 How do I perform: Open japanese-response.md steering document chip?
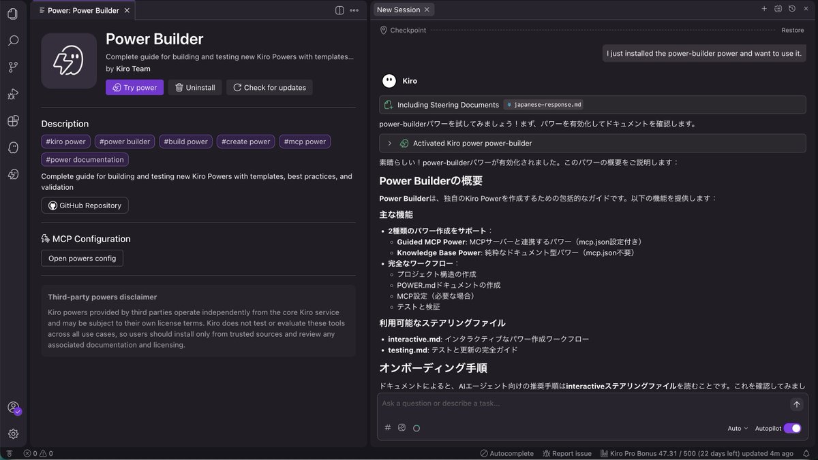point(544,105)
